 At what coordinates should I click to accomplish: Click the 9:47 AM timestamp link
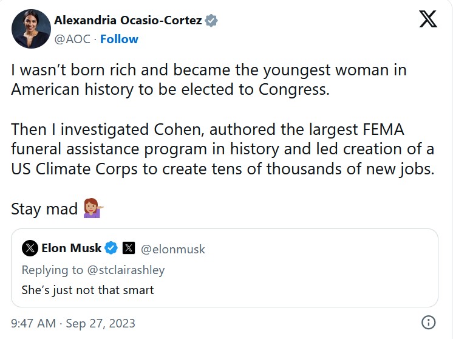33,323
